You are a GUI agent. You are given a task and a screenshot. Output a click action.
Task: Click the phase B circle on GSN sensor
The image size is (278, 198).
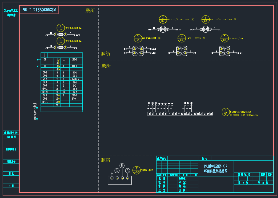122,166
